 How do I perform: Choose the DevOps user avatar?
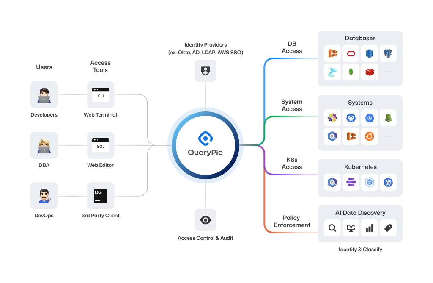tap(44, 196)
